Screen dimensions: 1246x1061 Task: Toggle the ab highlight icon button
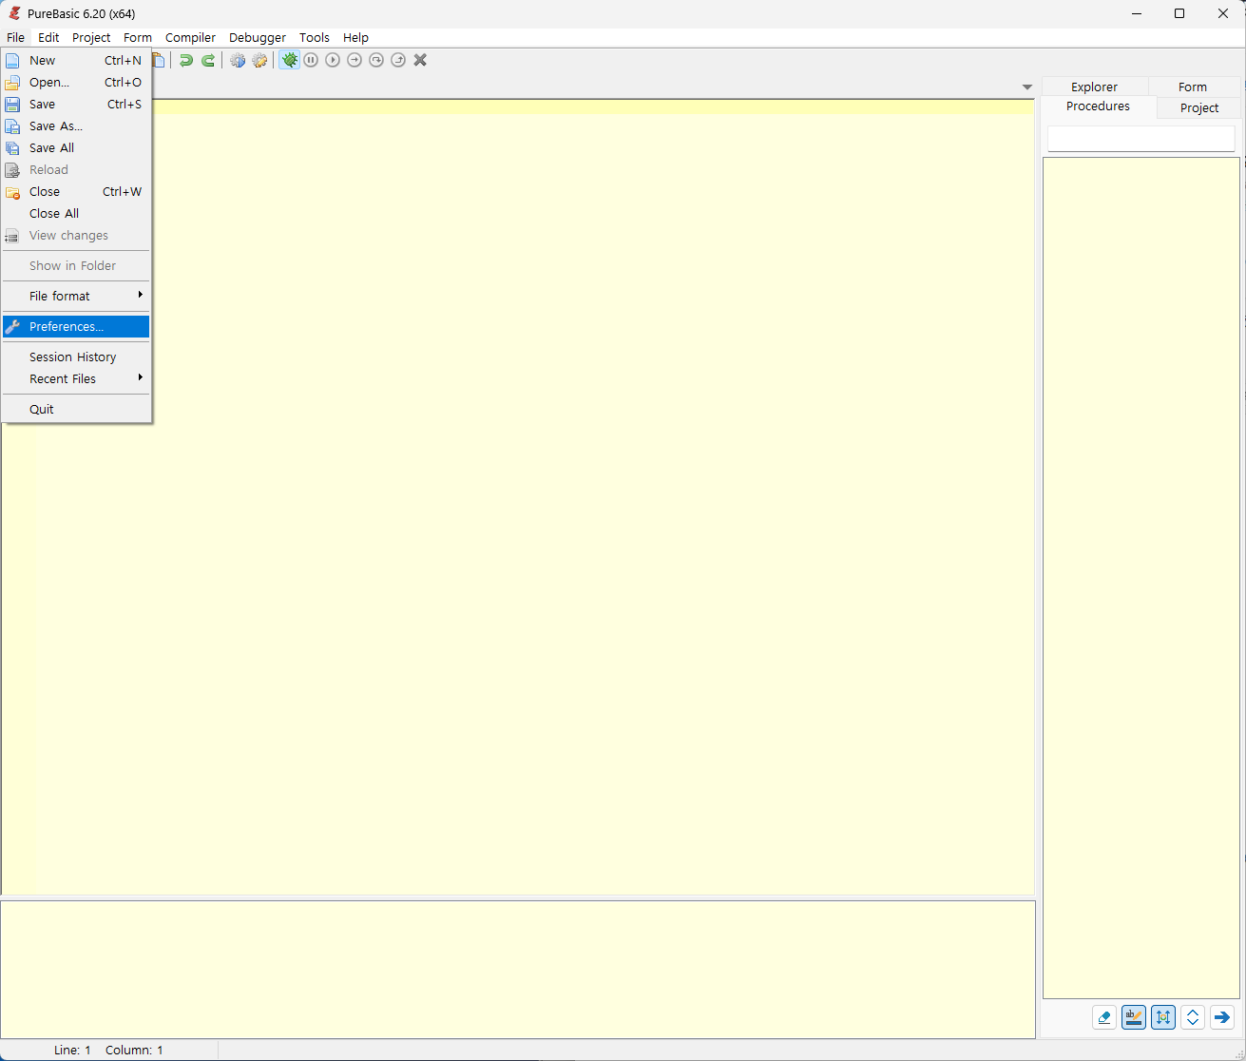tap(1133, 1017)
